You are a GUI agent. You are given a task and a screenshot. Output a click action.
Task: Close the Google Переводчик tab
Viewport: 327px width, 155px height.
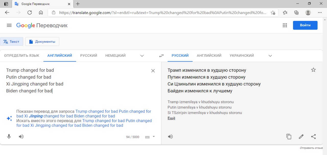coord(69,4)
